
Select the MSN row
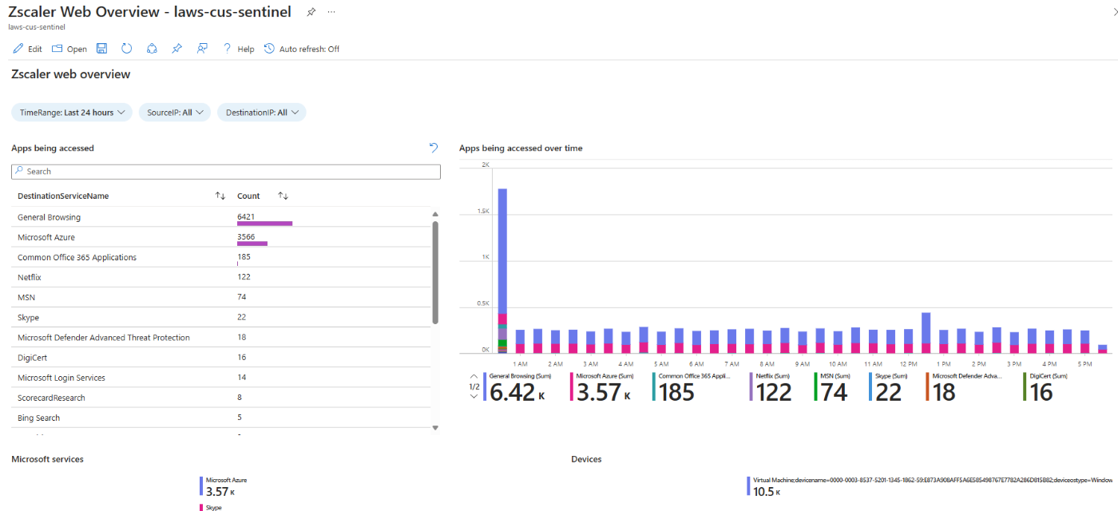220,297
